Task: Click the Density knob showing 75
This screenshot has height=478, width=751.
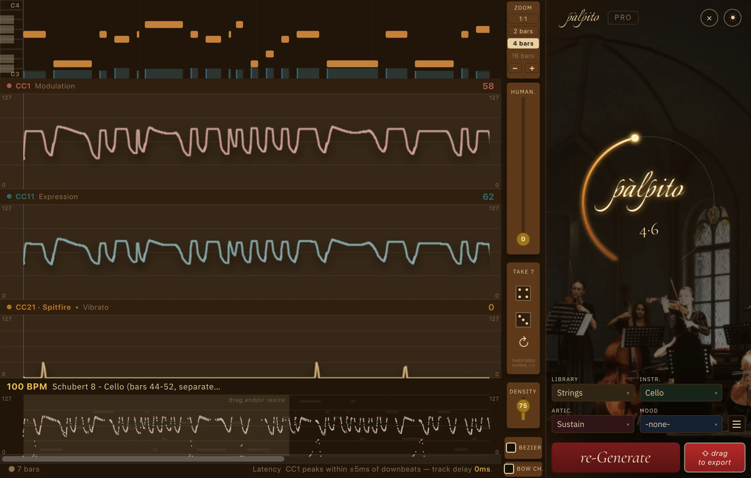Action: click(523, 406)
